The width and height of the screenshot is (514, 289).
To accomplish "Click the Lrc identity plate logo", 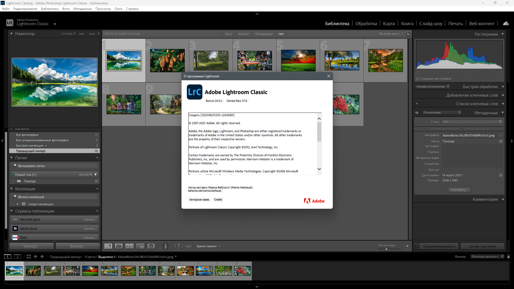I will [10, 23].
